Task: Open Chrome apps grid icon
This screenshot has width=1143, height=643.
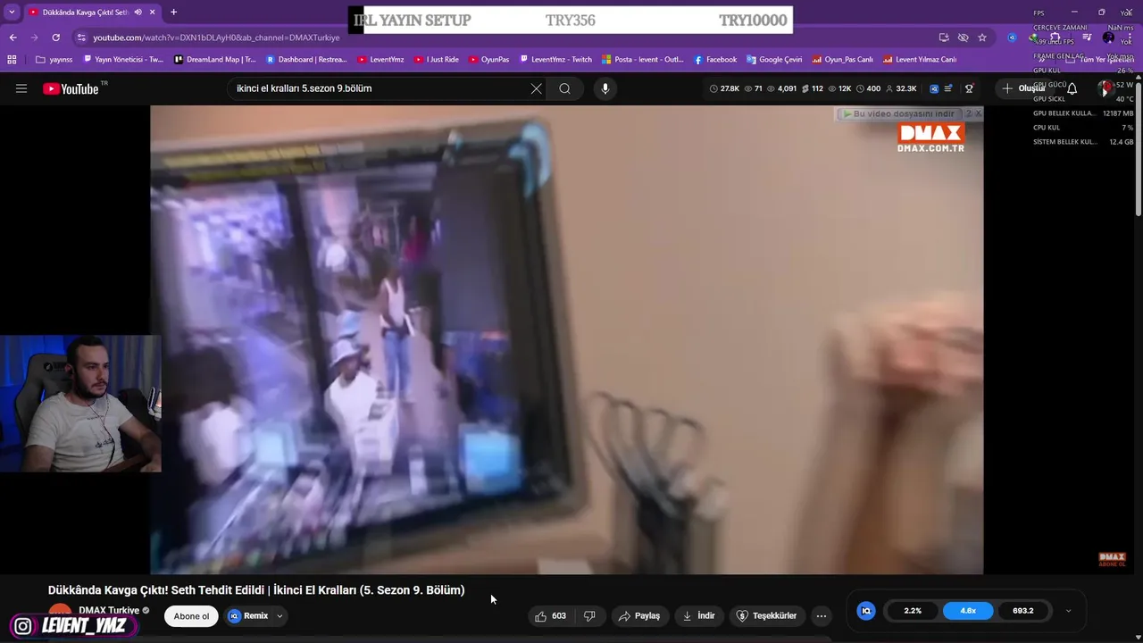Action: [12, 60]
